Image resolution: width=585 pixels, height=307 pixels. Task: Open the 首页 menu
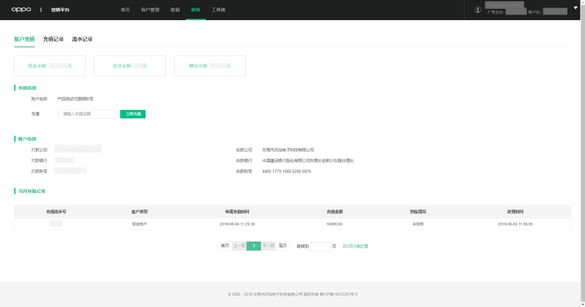[x=125, y=10]
